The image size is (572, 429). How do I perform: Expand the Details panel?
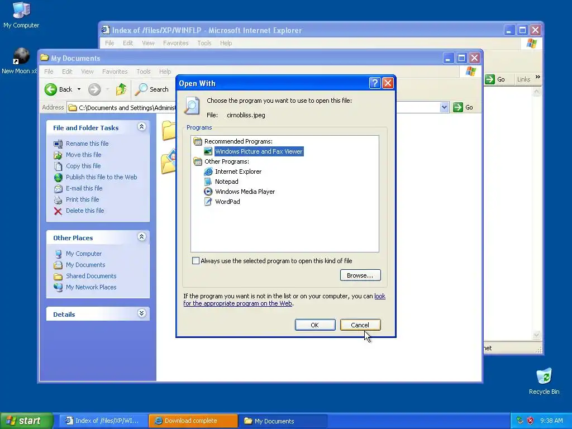(141, 313)
